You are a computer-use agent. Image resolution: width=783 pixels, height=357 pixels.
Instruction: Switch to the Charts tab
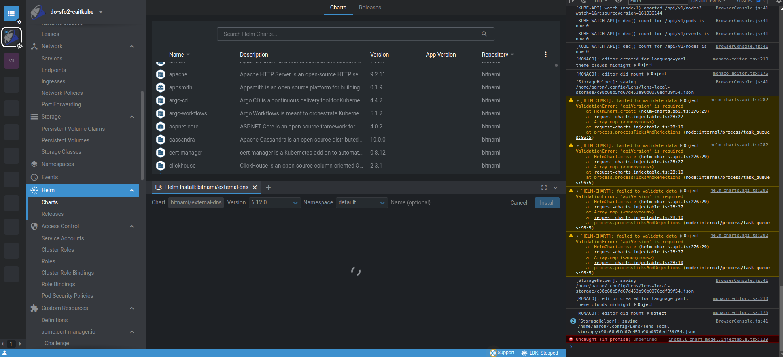[338, 8]
